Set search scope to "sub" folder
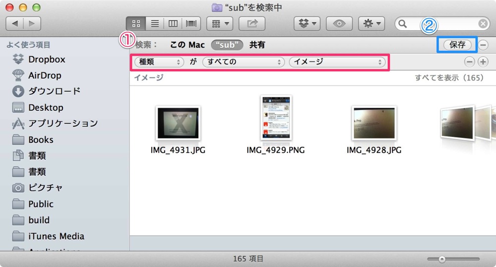 click(x=227, y=45)
